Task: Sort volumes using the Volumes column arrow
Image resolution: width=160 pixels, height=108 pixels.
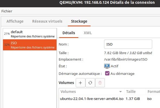Action: point(121,92)
